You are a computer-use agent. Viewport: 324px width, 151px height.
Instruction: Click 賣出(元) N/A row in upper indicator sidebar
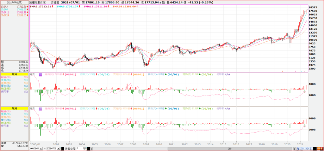15,86
